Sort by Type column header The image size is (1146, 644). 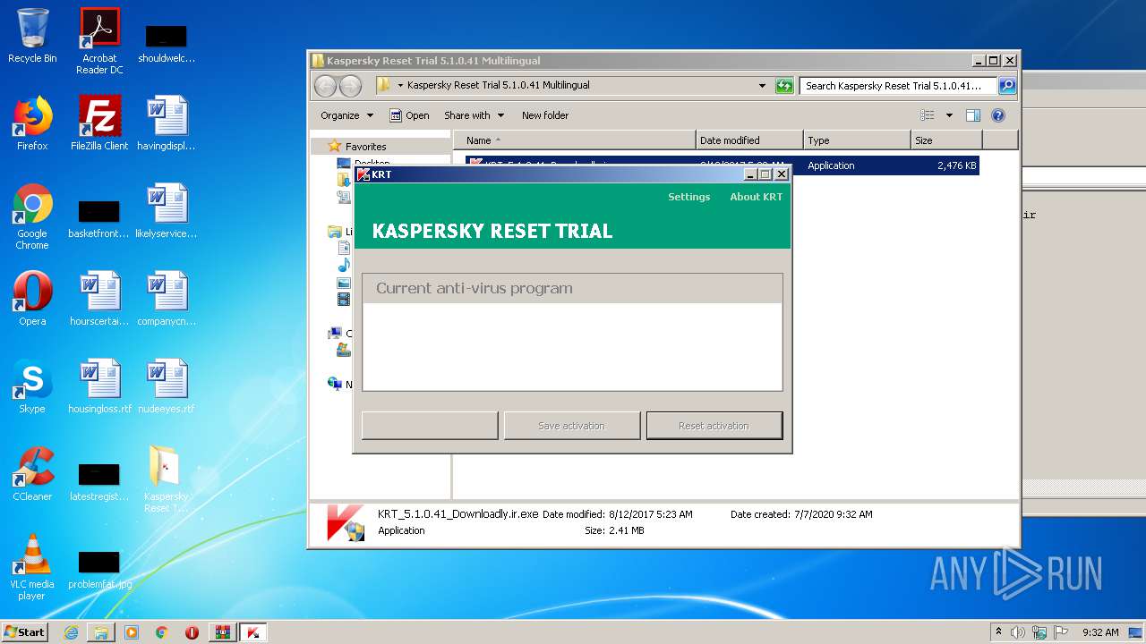(856, 140)
